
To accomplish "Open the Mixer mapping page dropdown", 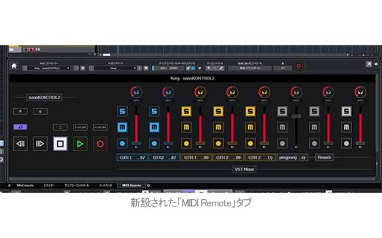I will click(x=115, y=68).
